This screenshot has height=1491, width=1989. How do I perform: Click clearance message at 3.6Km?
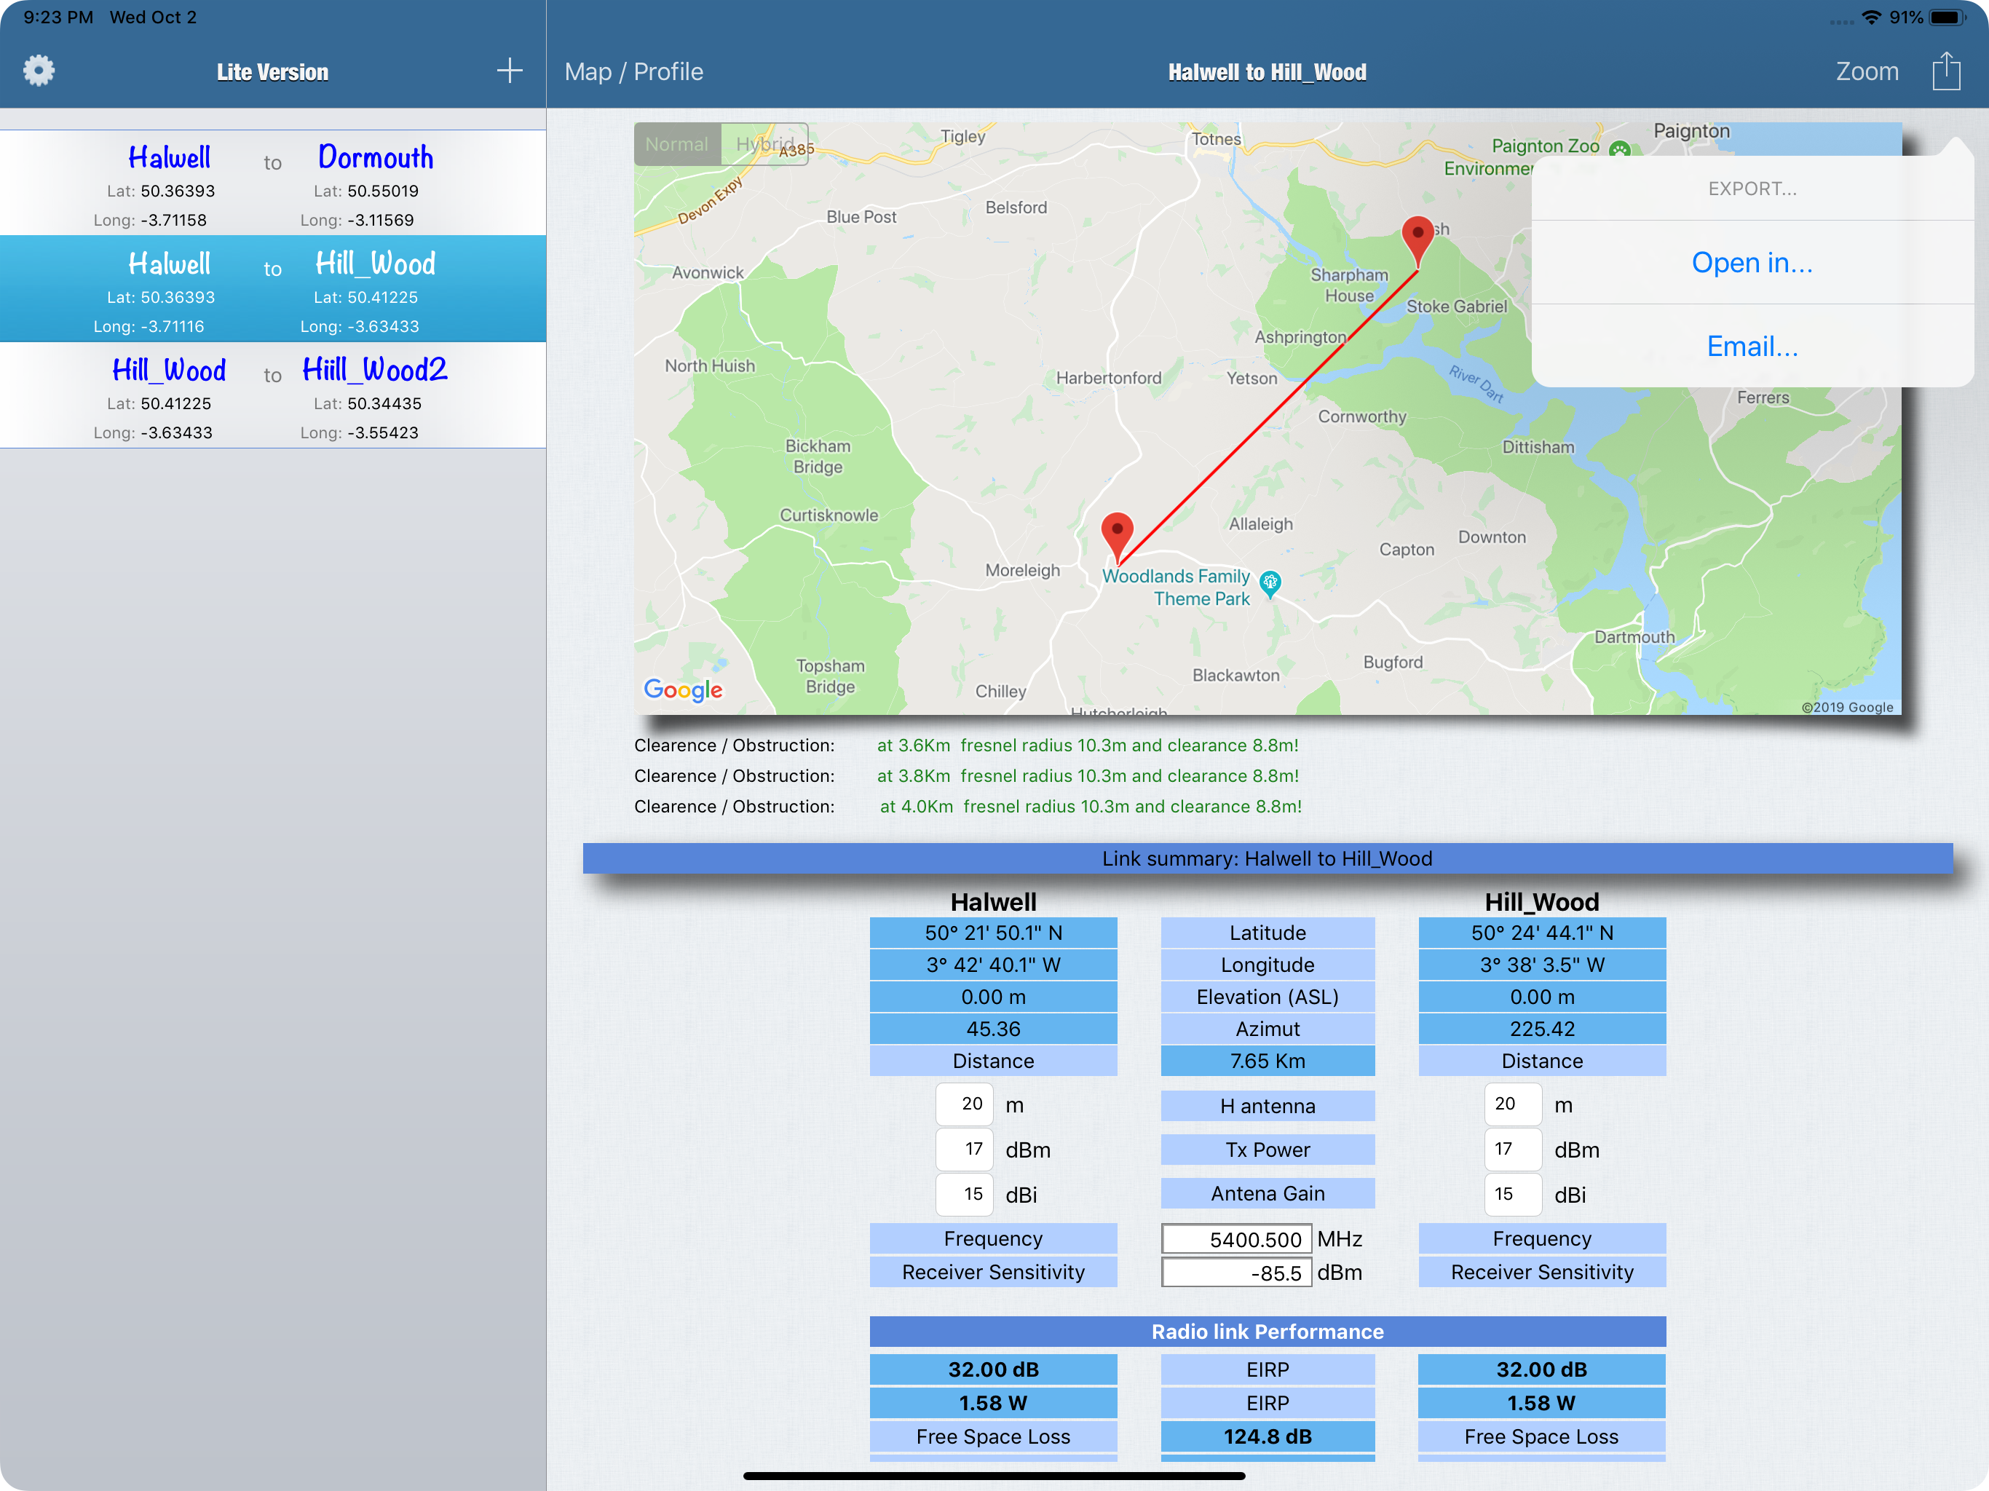click(x=1088, y=745)
